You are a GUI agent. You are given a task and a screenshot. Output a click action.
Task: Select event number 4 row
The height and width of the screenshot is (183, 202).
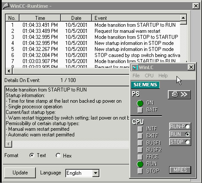click(x=93, y=43)
